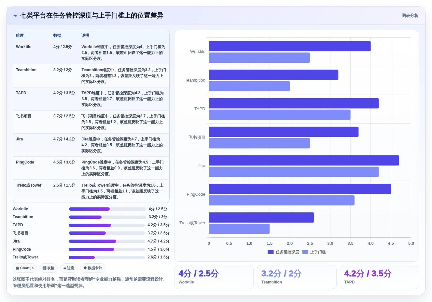Click the blue icon beside the page title
The width and height of the screenshot is (432, 302).
15,16
